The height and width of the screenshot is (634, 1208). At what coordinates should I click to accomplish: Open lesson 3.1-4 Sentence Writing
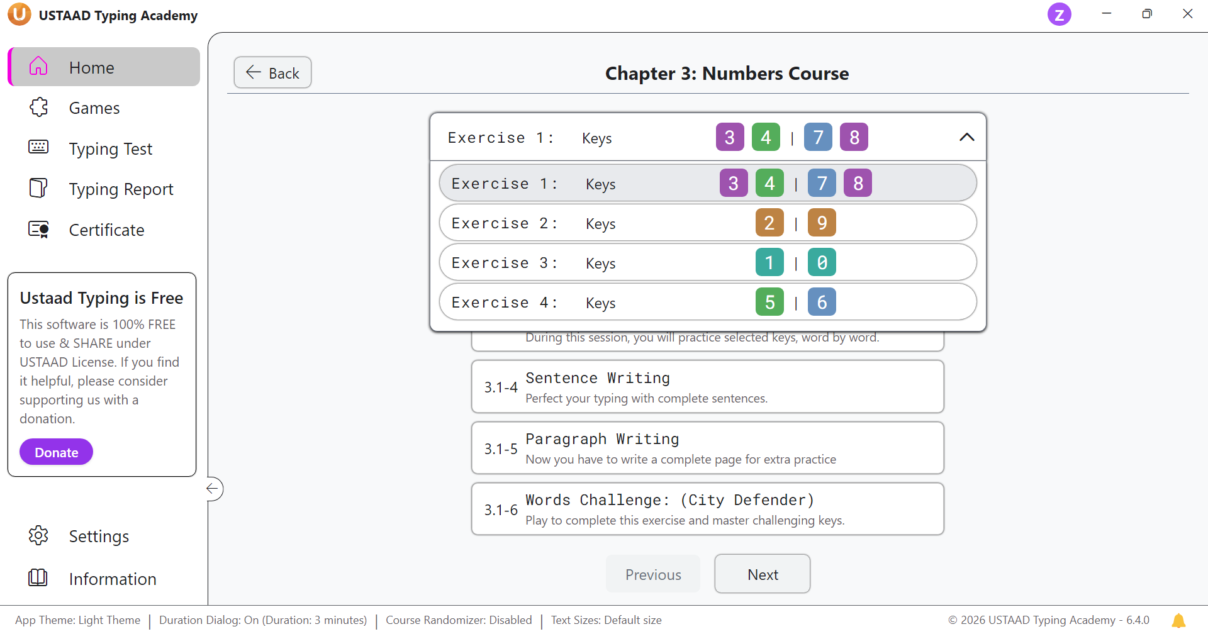(x=707, y=387)
